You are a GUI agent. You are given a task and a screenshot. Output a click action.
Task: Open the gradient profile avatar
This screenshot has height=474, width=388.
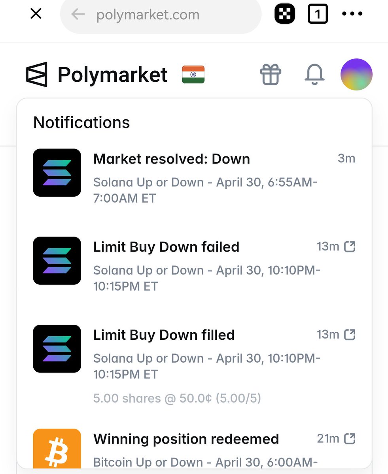pyautogui.click(x=356, y=74)
